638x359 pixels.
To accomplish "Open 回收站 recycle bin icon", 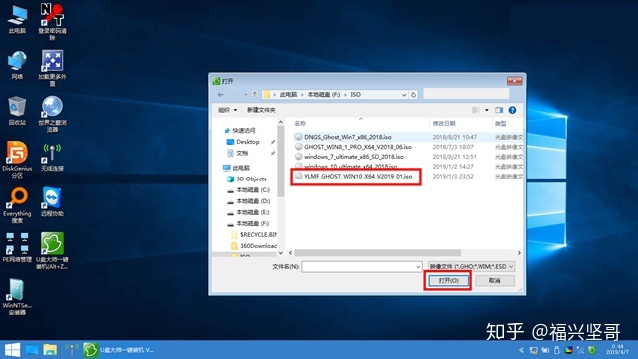I will (x=17, y=111).
